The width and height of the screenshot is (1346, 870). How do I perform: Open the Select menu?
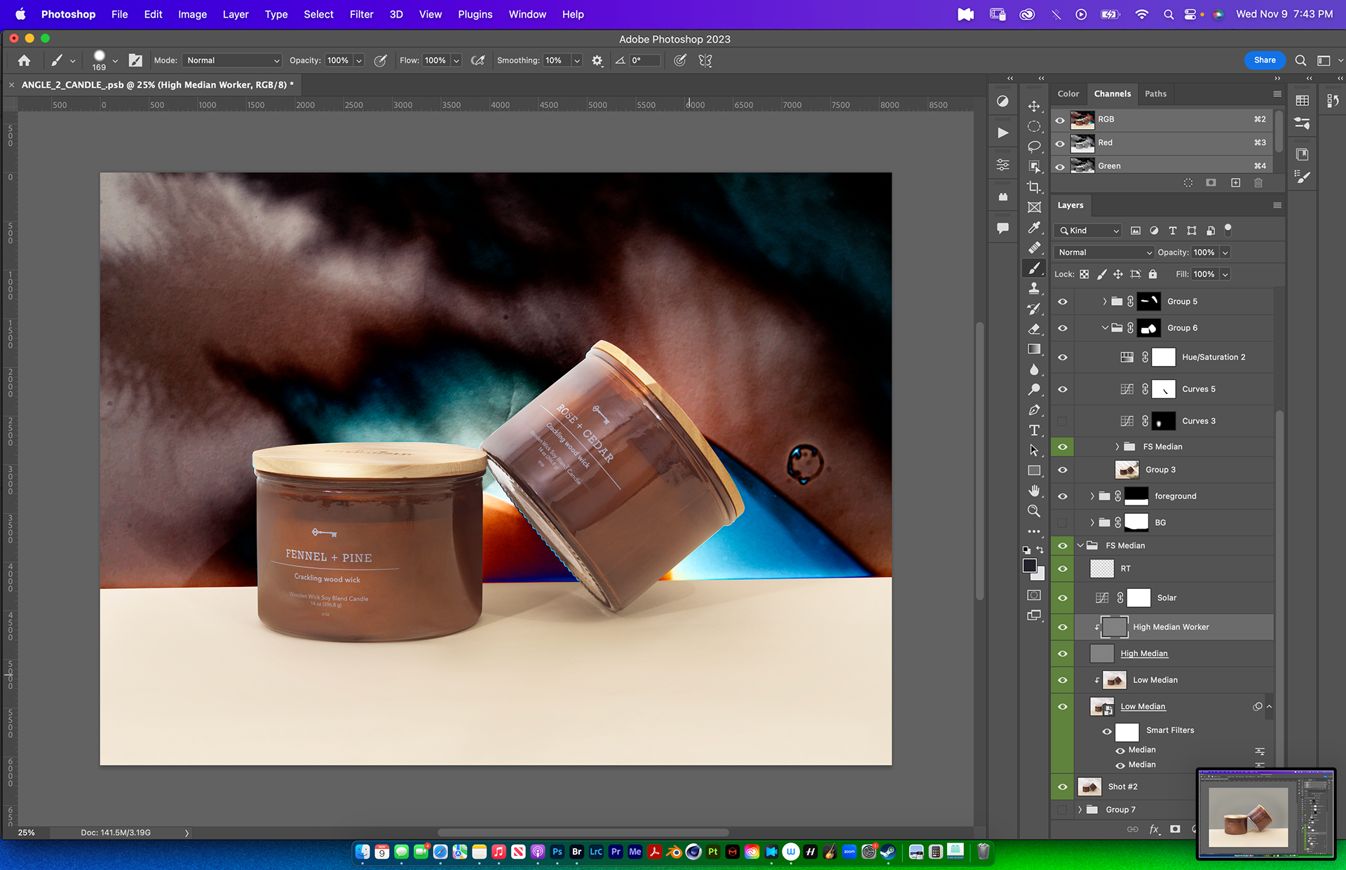(x=318, y=14)
